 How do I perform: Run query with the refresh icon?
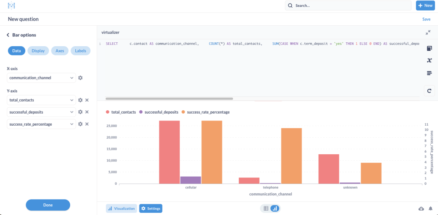(x=429, y=90)
